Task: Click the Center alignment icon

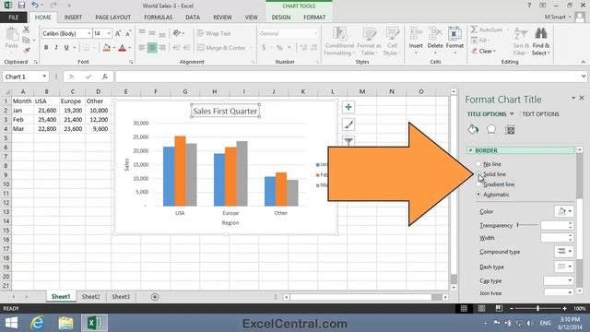Action: tap(152, 48)
